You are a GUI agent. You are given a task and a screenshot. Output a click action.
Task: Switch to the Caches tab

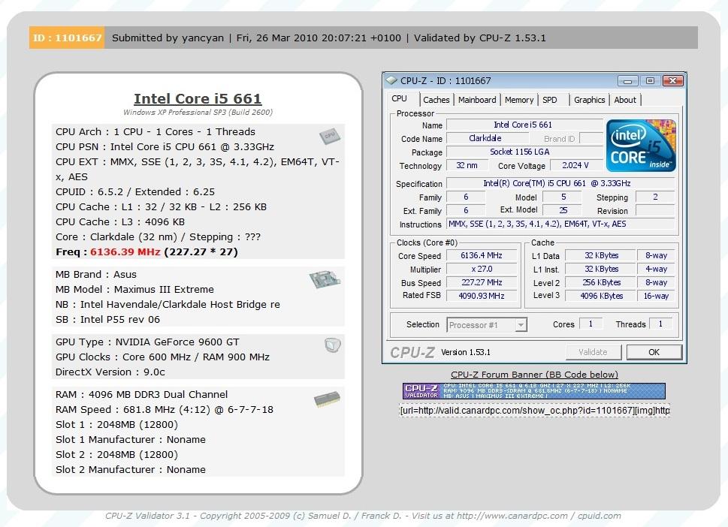coord(436,100)
